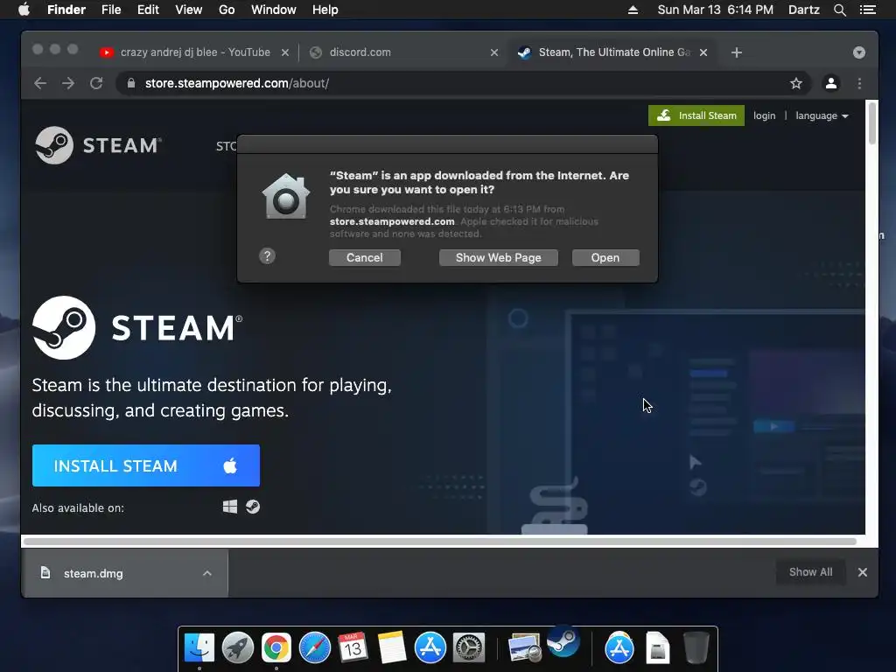The width and height of the screenshot is (896, 672).
Task: Click the blue INSTALL STEAM button
Action: pos(146,465)
